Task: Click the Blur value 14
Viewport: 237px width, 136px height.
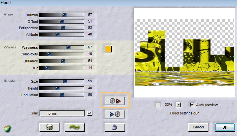Action: click(90, 68)
